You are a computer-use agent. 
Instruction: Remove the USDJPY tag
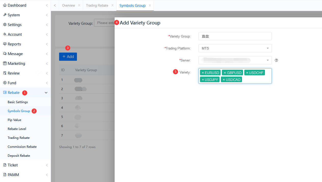click(x=203, y=80)
